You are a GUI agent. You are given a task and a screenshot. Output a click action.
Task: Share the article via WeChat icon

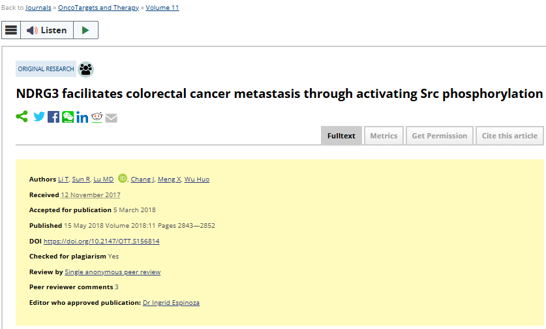[x=68, y=117]
